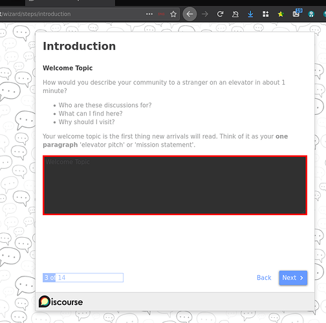Click the Introduction heading

[80, 46]
